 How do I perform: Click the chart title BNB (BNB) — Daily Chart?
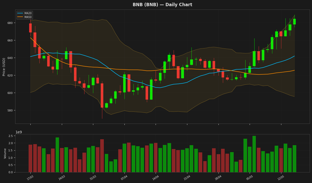(x=162, y=5)
